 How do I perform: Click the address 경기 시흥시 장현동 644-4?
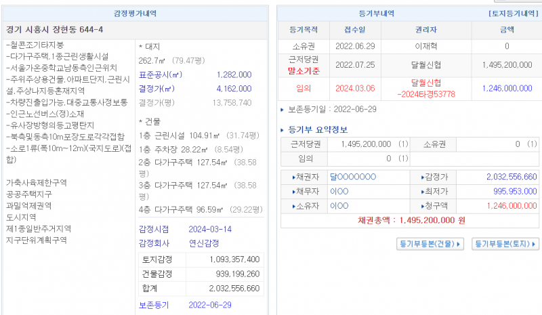pos(54,30)
